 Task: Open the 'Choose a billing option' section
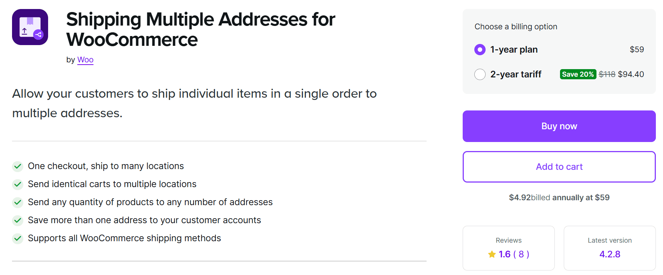click(x=516, y=26)
